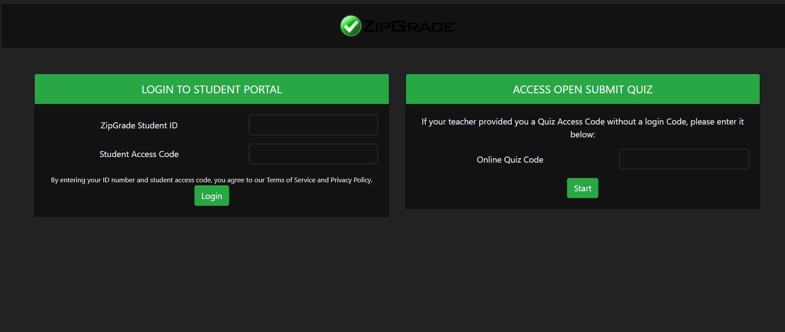
Task: Focus the Student Access Code input field
Action: tap(313, 154)
